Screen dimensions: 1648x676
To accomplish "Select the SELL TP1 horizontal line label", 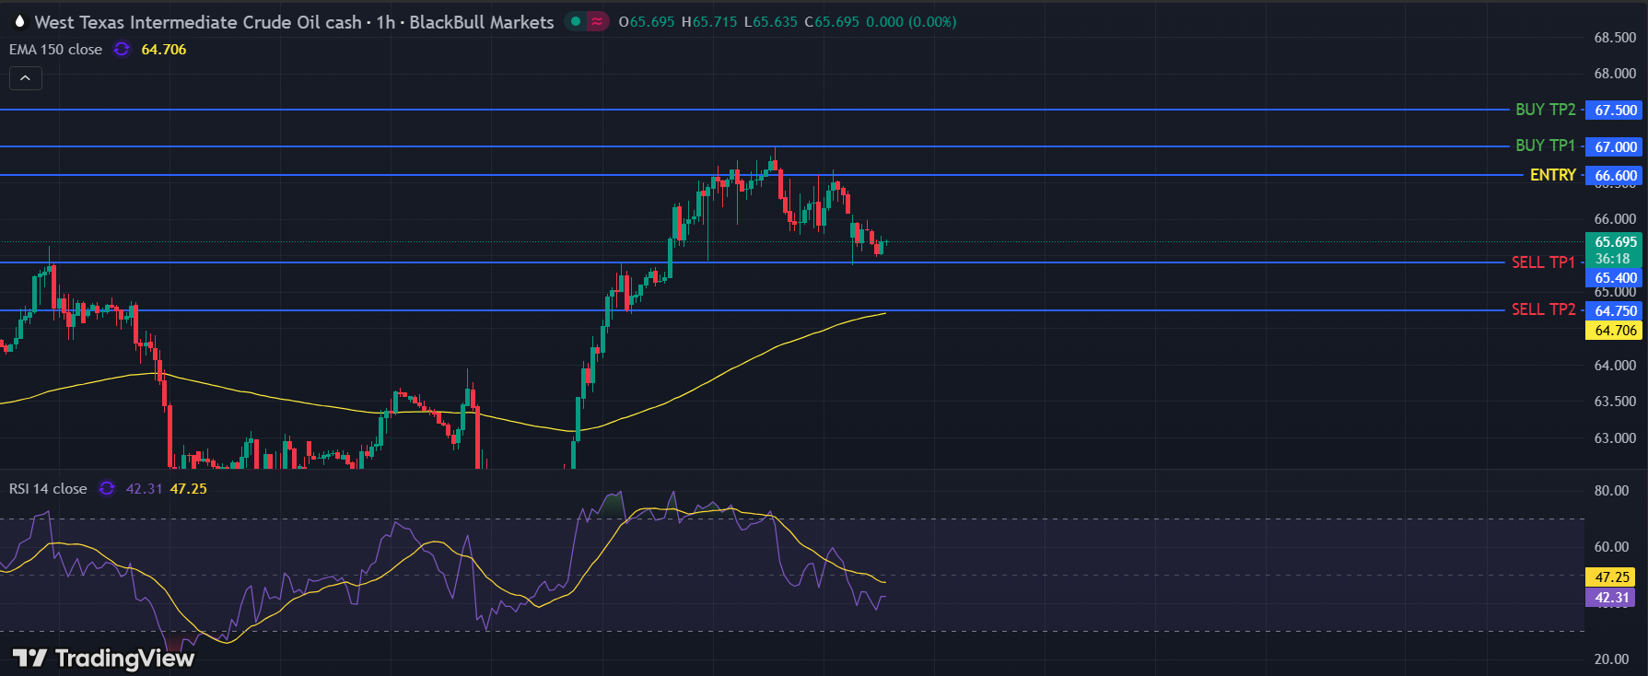I will (1543, 262).
